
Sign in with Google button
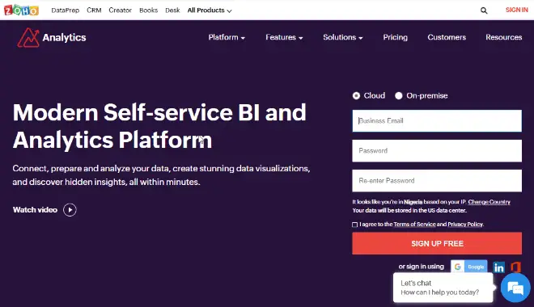469,267
